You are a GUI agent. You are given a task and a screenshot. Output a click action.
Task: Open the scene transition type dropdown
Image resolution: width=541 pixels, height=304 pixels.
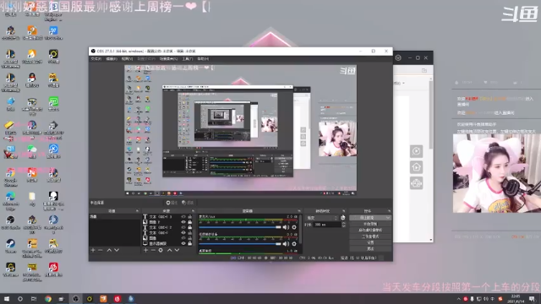point(322,218)
